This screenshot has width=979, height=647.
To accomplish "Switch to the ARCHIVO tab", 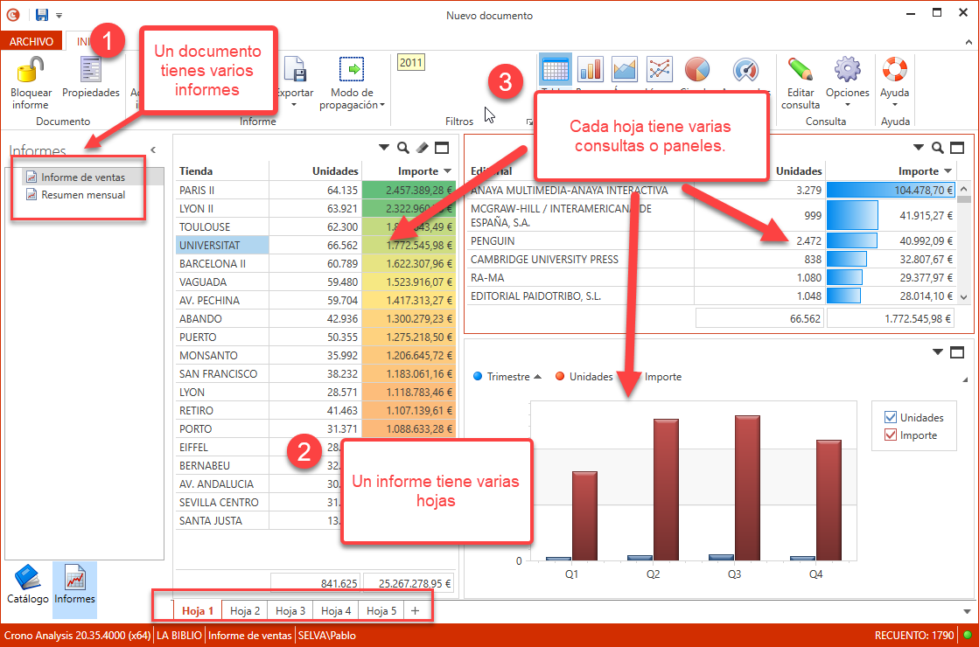I will [31, 41].
